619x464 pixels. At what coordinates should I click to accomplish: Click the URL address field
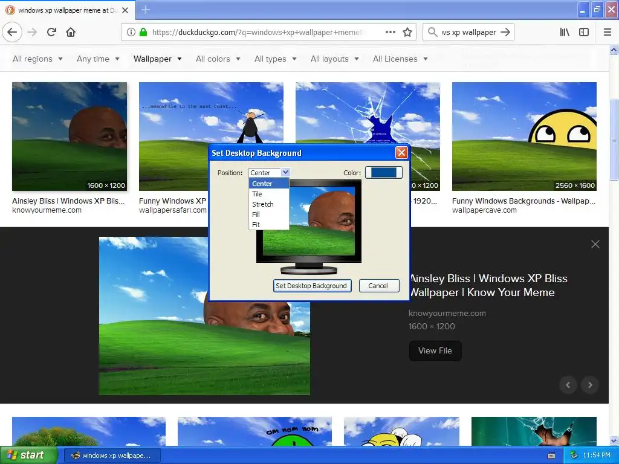[256, 32]
